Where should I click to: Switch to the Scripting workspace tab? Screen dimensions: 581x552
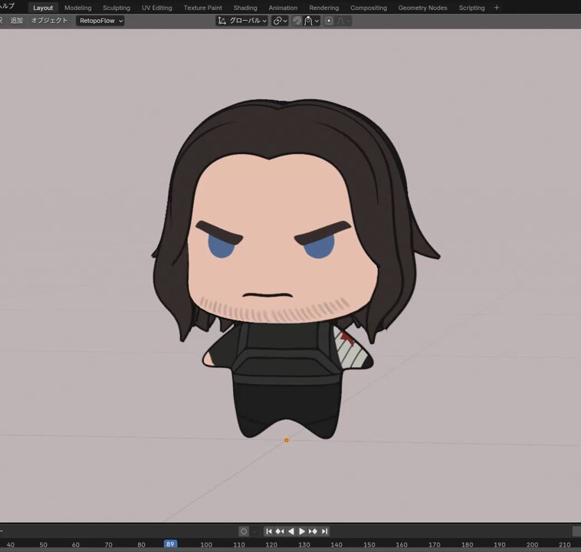point(471,8)
